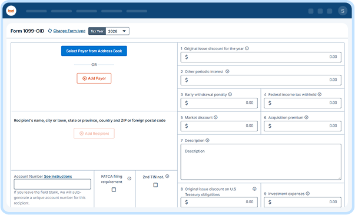Screen dimensions: 355x215
Task: Click Select Payer from Address Book
Action: (x=94, y=51)
